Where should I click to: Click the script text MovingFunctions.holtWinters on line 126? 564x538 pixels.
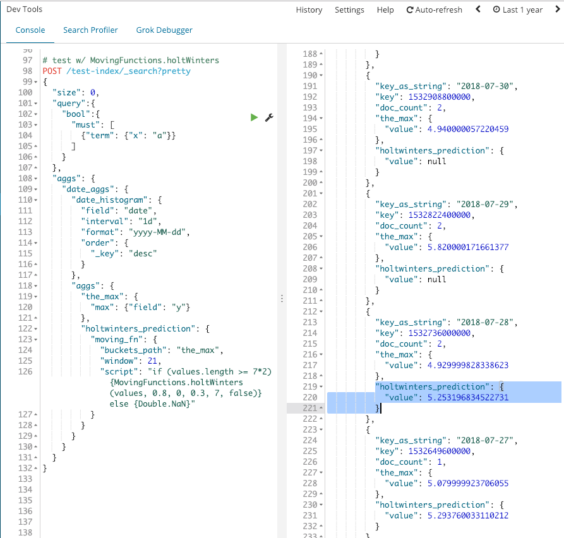click(176, 382)
